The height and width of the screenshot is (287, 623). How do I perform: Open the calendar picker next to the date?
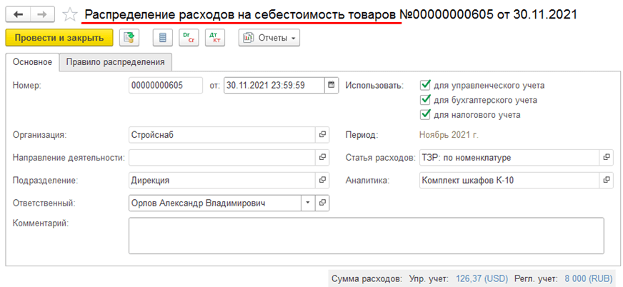pyautogui.click(x=332, y=85)
